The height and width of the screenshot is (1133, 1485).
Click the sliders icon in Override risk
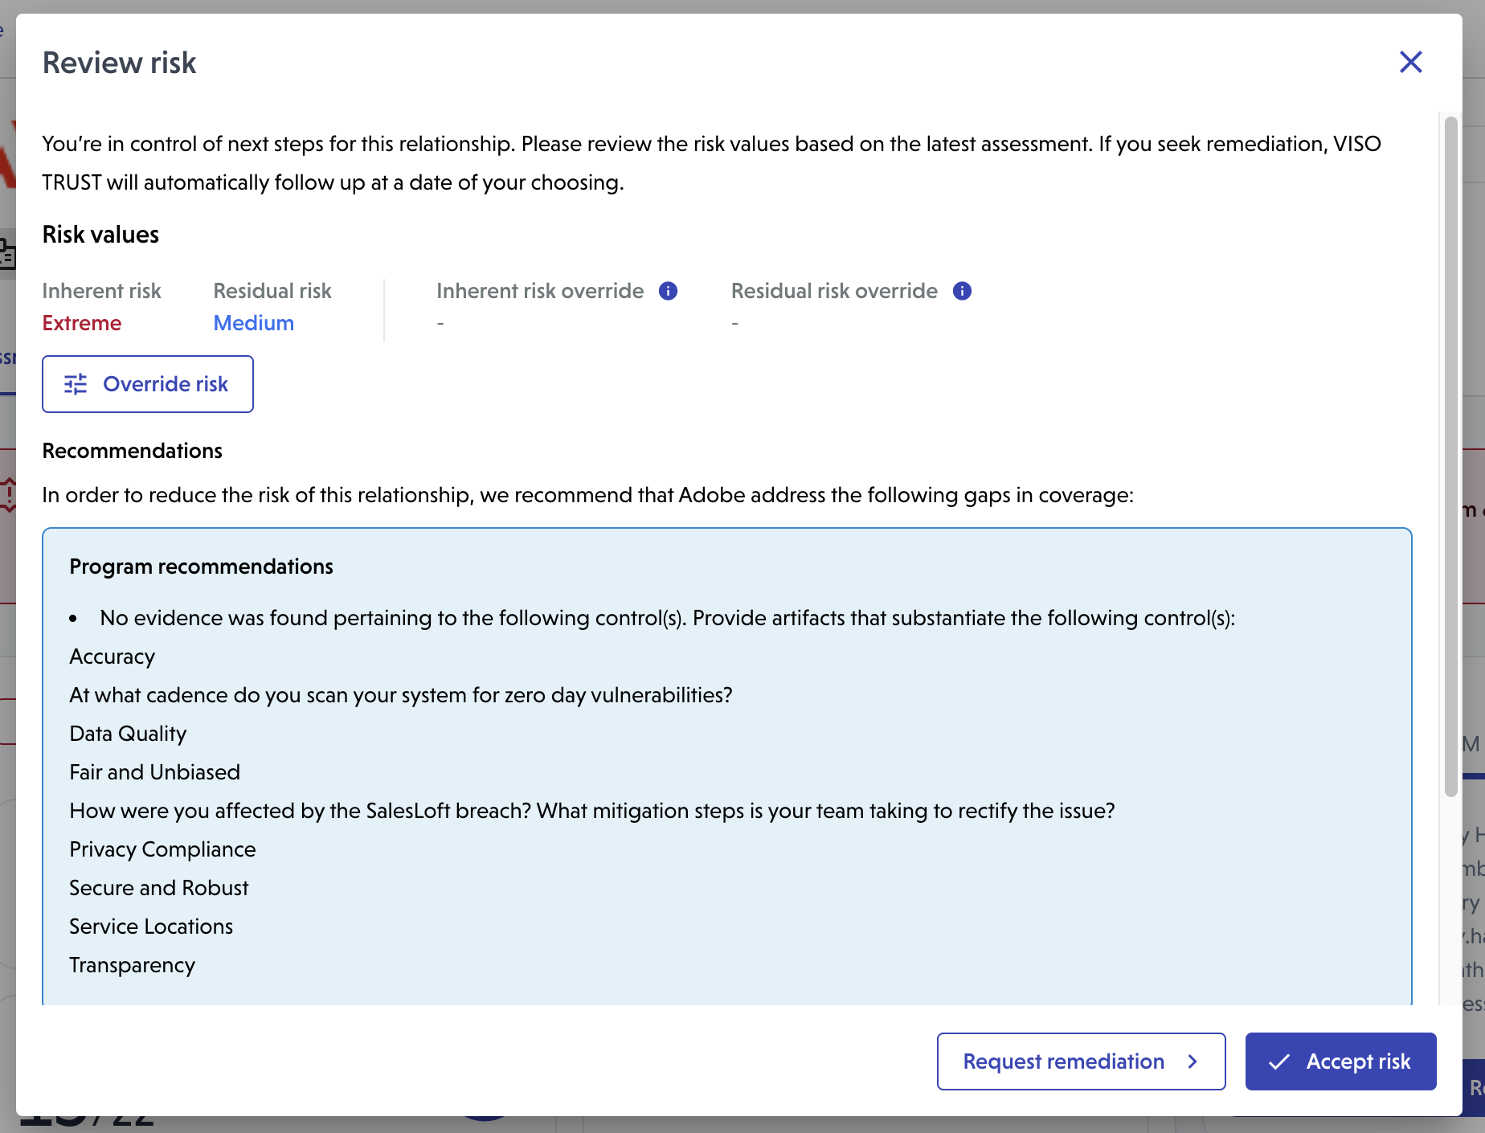(x=76, y=384)
